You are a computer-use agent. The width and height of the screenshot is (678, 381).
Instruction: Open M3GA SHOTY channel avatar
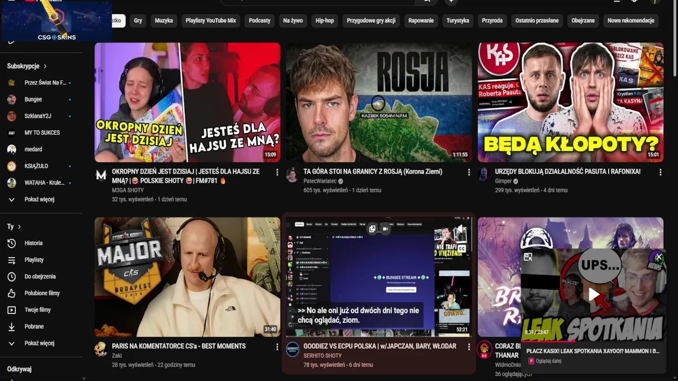tap(101, 175)
